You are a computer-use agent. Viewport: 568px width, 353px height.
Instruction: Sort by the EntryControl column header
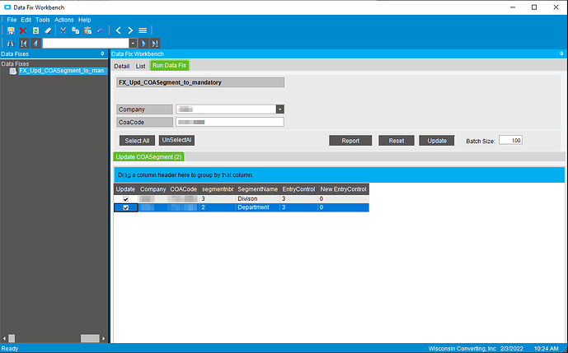[298, 189]
